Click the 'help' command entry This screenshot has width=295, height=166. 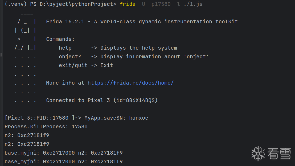[x=65, y=48]
